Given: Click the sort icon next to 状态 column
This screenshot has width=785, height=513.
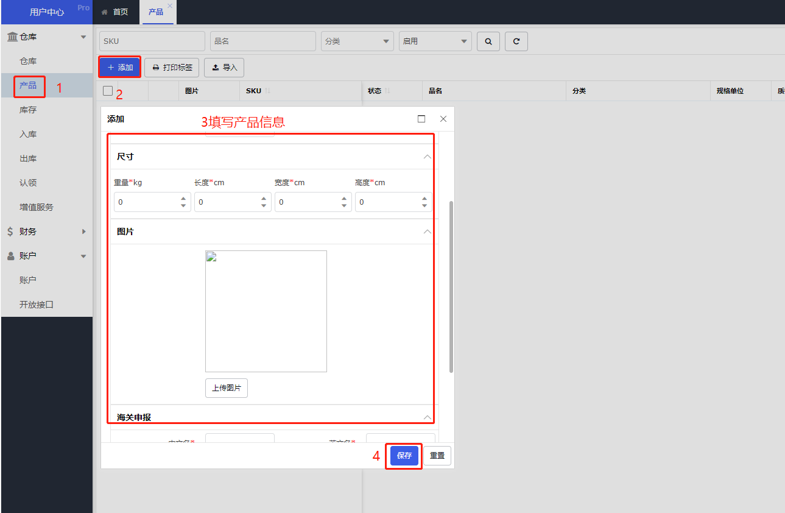Looking at the screenshot, I should click(387, 91).
